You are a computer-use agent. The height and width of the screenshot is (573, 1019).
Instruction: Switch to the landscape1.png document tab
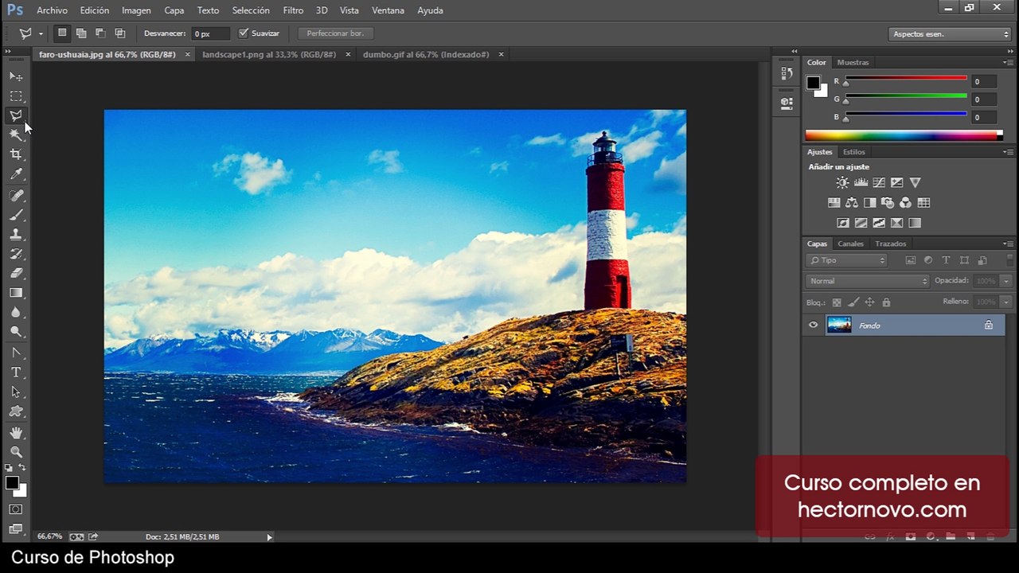269,54
